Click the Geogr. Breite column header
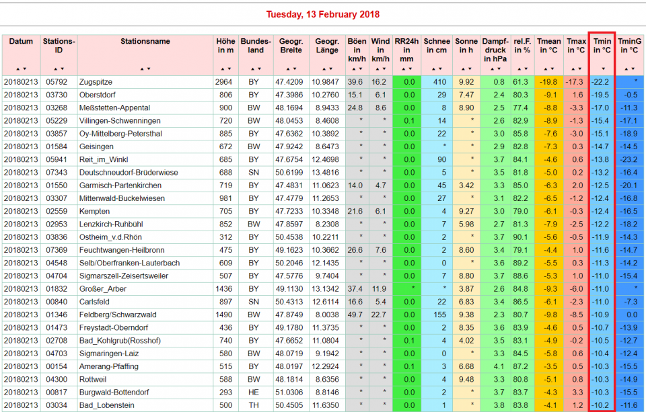The image size is (646, 412). click(x=290, y=46)
